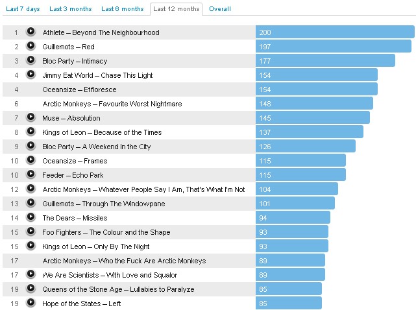Open Guillemots – Red album link

[68, 47]
